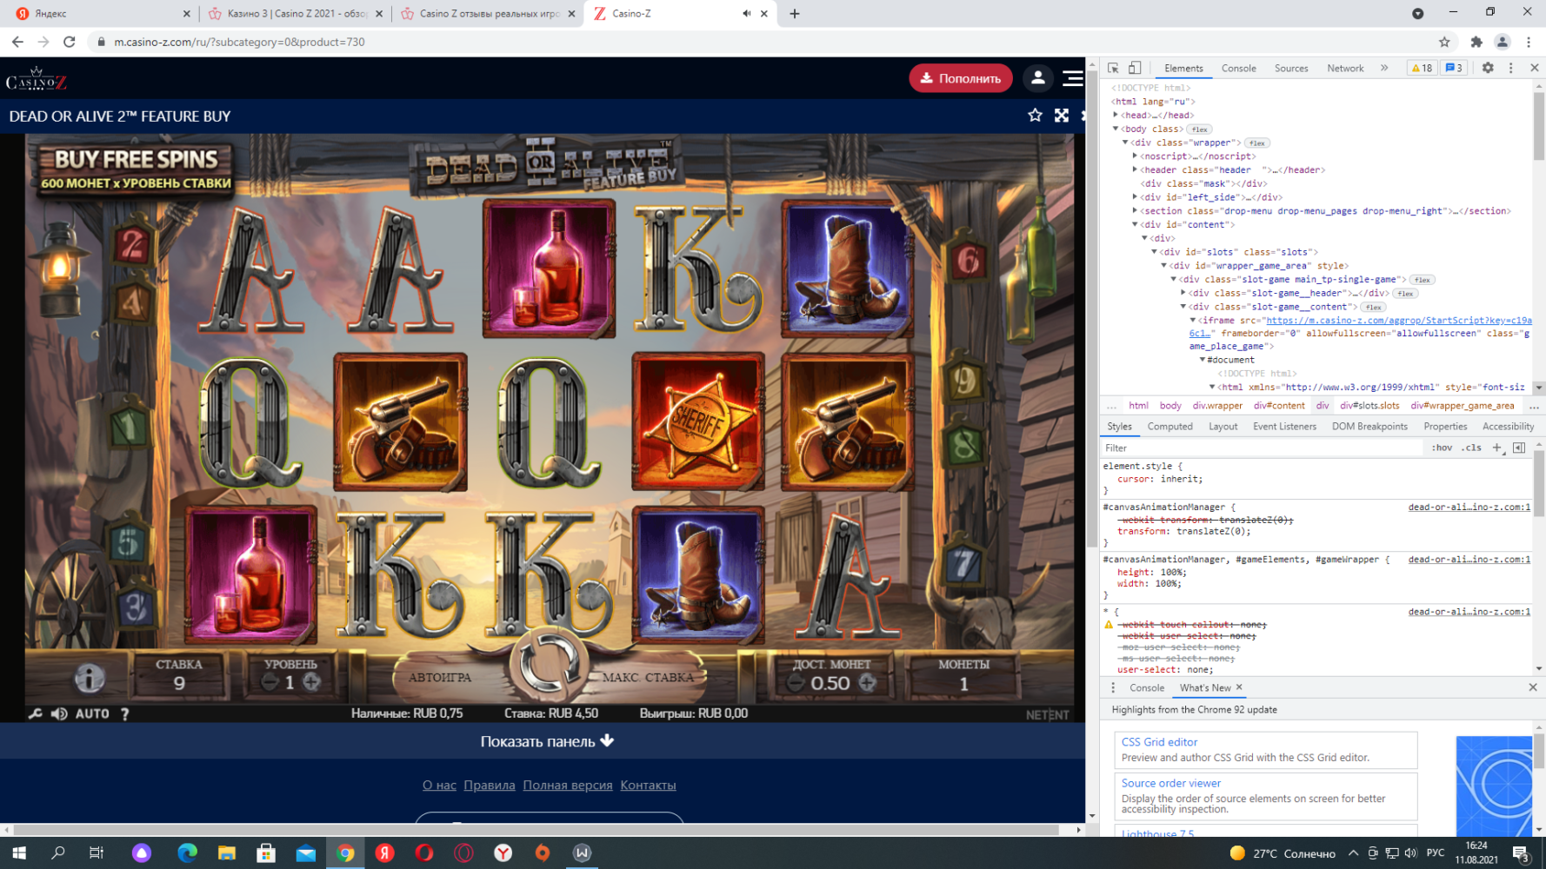The height and width of the screenshot is (869, 1546).
Task: Increase the bet level with plus
Action: (x=311, y=683)
